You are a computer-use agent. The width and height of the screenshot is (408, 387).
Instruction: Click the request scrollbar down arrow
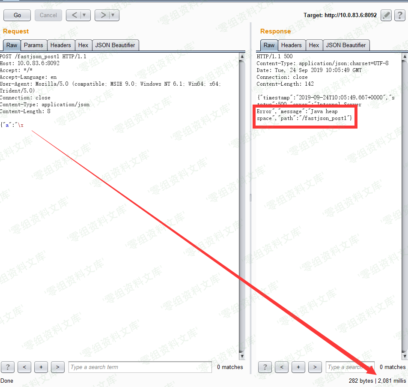coord(242,356)
